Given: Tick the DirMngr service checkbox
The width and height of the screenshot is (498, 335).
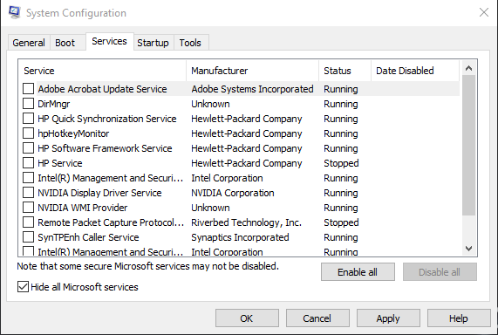Looking at the screenshot, I should [28, 104].
